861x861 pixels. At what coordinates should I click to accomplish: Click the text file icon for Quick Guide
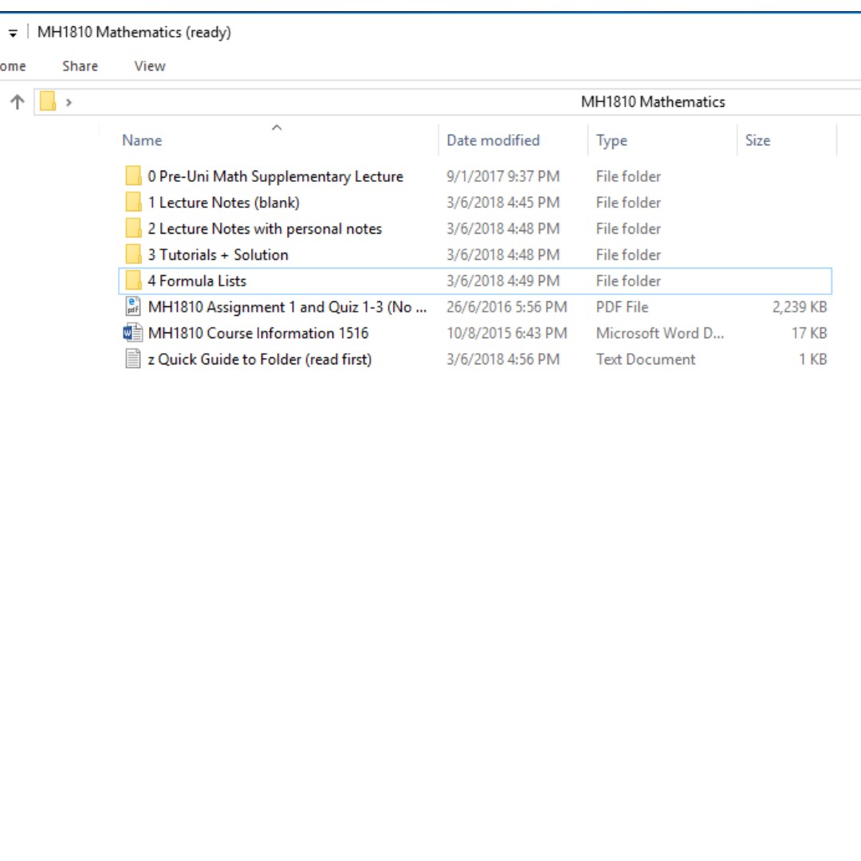click(133, 360)
